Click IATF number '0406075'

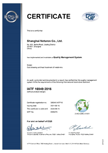54,112
